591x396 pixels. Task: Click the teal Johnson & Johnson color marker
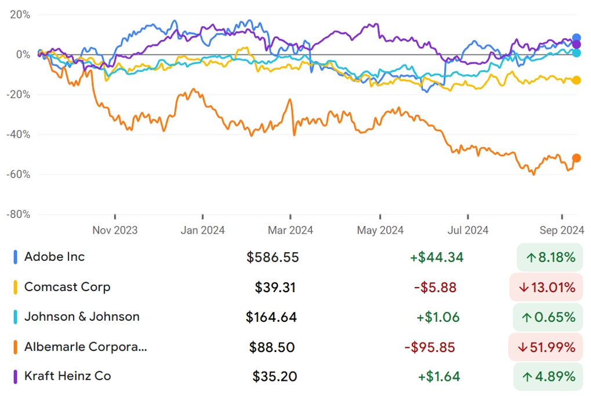pyautogui.click(x=15, y=317)
